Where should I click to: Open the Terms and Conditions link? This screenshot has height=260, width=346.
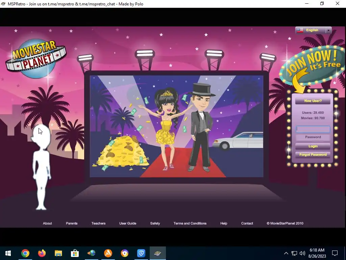190,223
